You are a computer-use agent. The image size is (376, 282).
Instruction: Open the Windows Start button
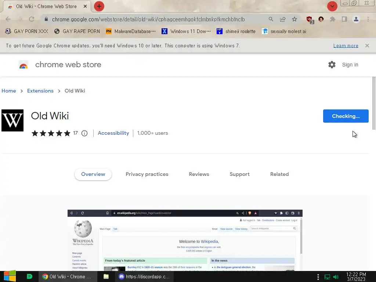click(x=10, y=276)
